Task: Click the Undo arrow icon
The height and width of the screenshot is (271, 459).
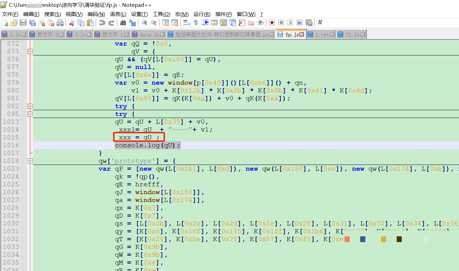Action: [x=102, y=23]
